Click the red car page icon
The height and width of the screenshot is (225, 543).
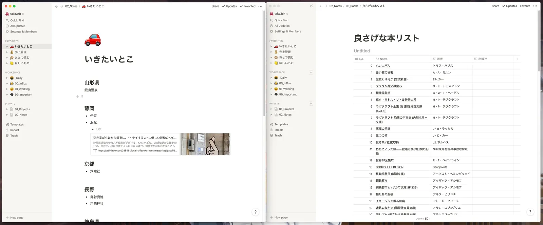pyautogui.click(x=93, y=40)
